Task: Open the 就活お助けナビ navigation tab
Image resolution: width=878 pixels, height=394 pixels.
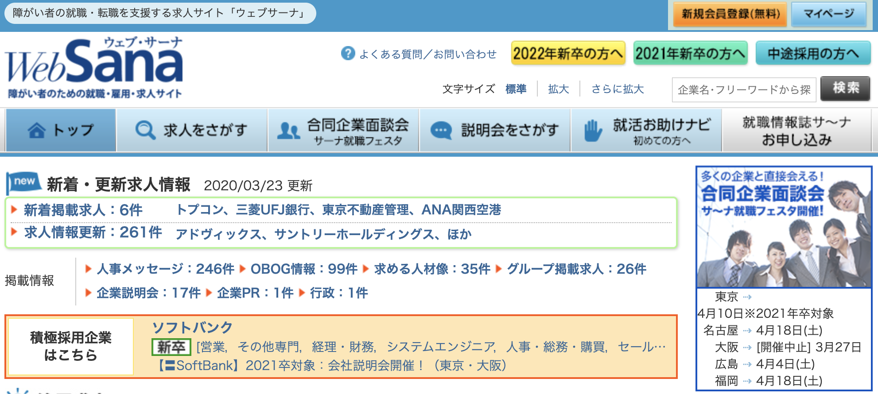Action: click(646, 130)
